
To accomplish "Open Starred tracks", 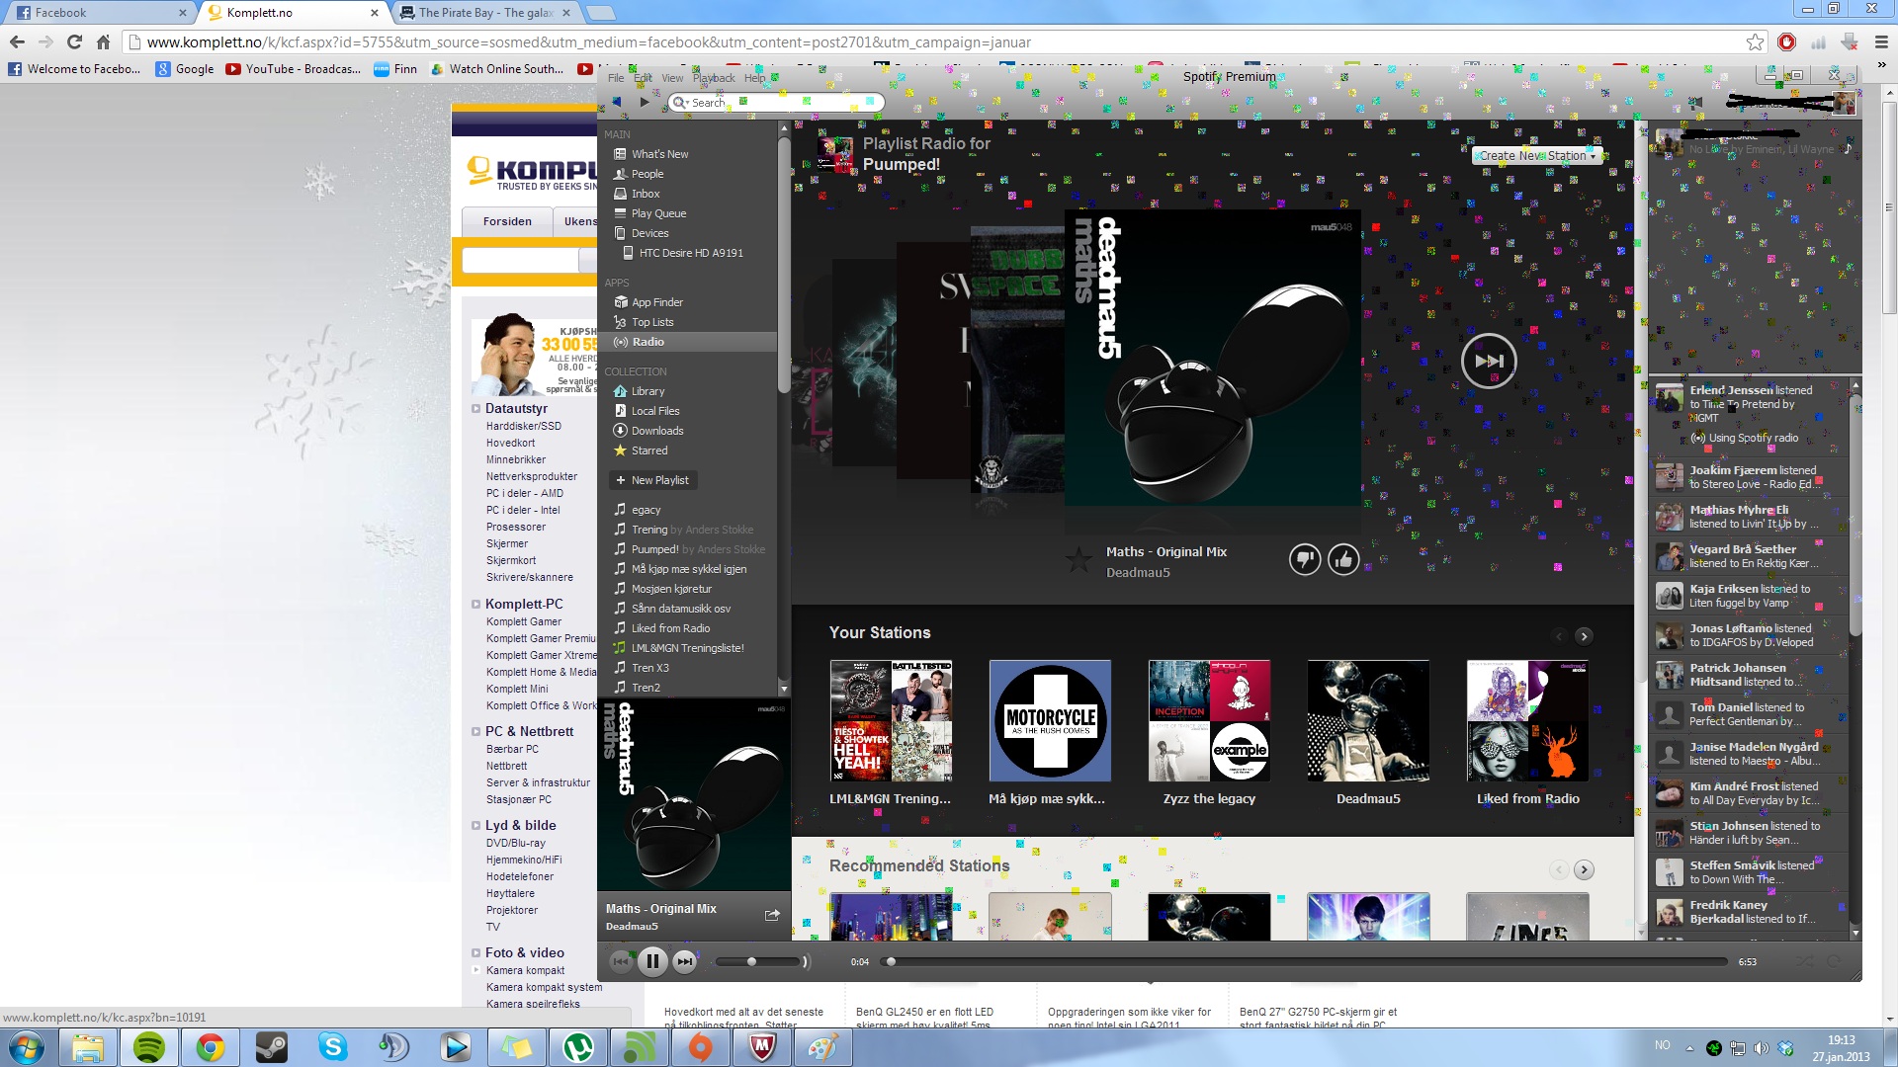I will point(648,451).
